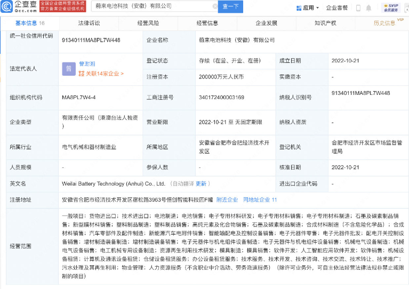
Task: Click the related-companies relationship icon
Action: pyautogui.click(x=82, y=74)
